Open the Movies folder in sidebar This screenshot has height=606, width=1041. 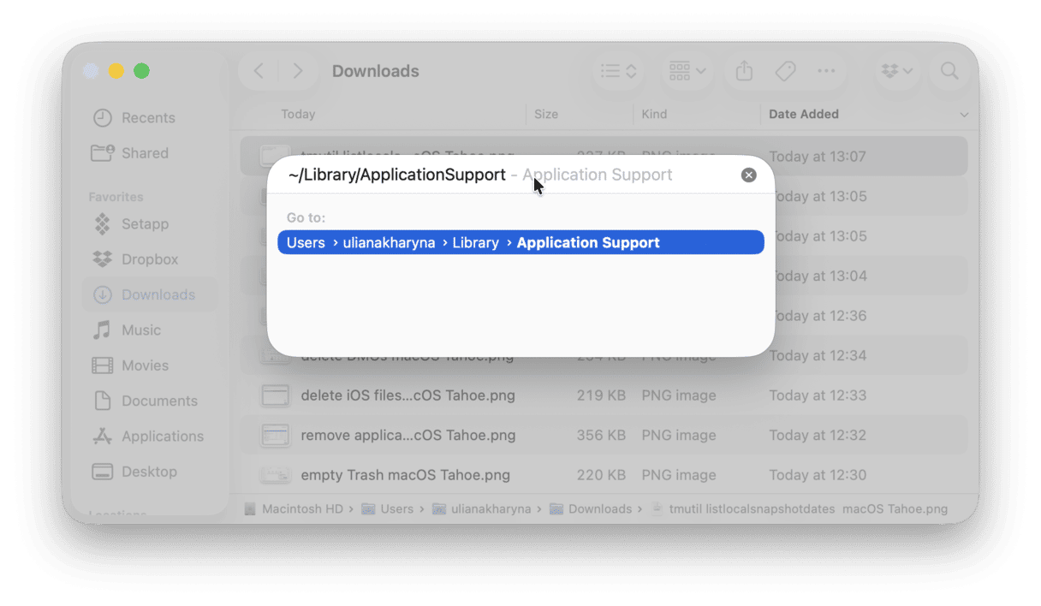click(x=143, y=365)
